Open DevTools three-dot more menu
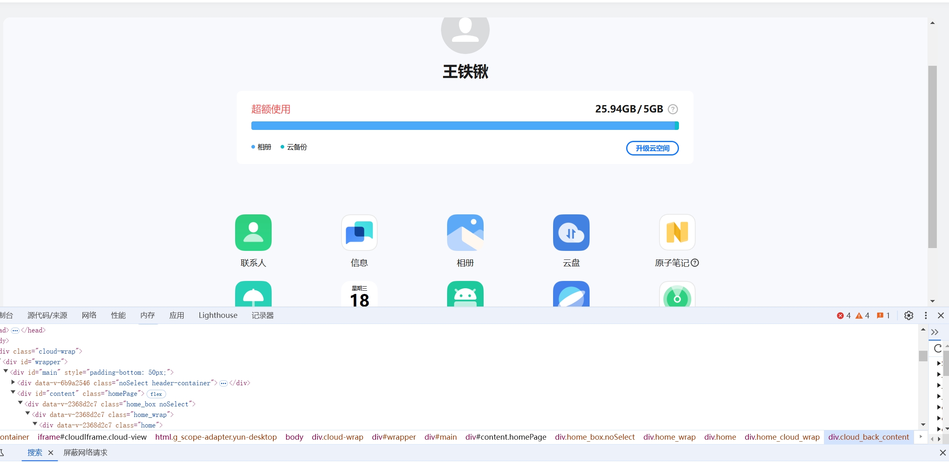The image size is (949, 462). [x=926, y=315]
